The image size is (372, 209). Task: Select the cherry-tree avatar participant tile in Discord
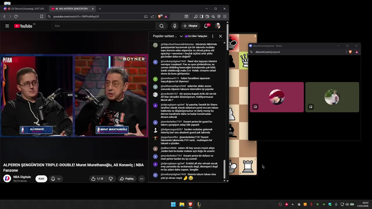pos(277,97)
